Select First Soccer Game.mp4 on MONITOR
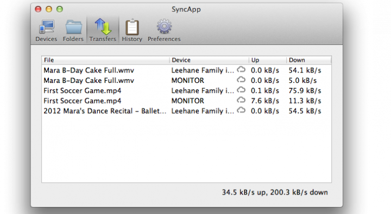The image size is (391, 214). click(83, 101)
